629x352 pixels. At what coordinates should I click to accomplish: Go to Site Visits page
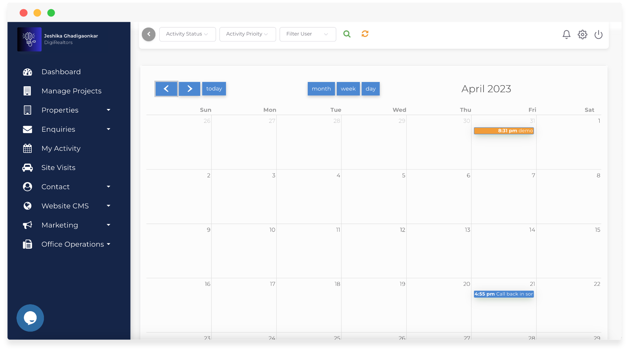(58, 168)
